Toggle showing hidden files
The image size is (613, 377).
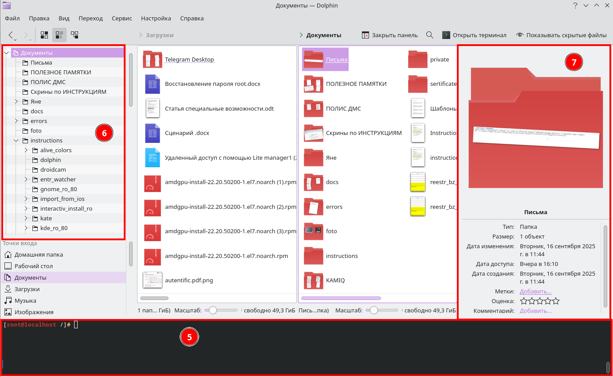[x=561, y=35]
